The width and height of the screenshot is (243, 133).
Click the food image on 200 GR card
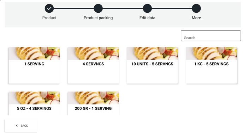[x=93, y=98]
